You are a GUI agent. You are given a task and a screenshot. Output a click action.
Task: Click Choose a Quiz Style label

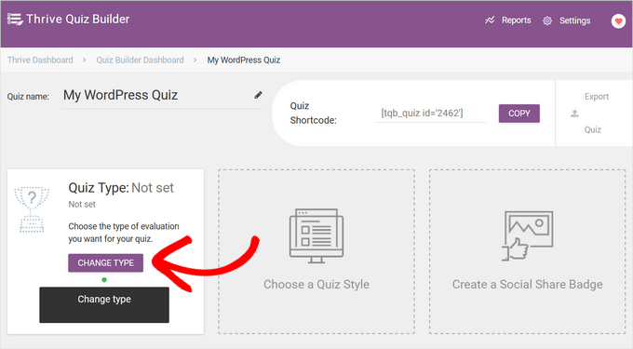(316, 285)
